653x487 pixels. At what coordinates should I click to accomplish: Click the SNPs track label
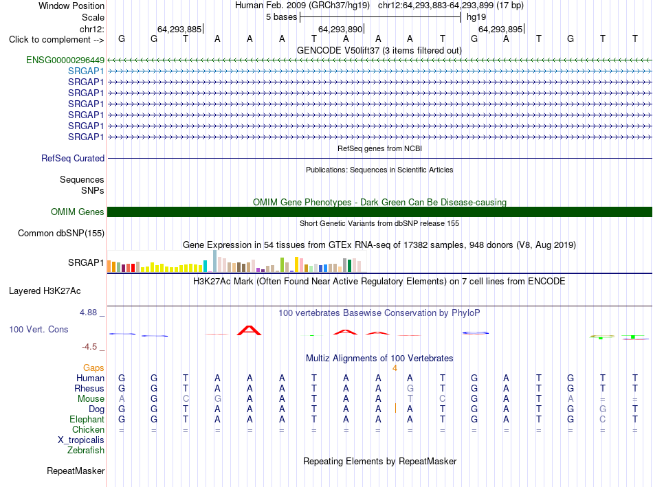click(93, 190)
